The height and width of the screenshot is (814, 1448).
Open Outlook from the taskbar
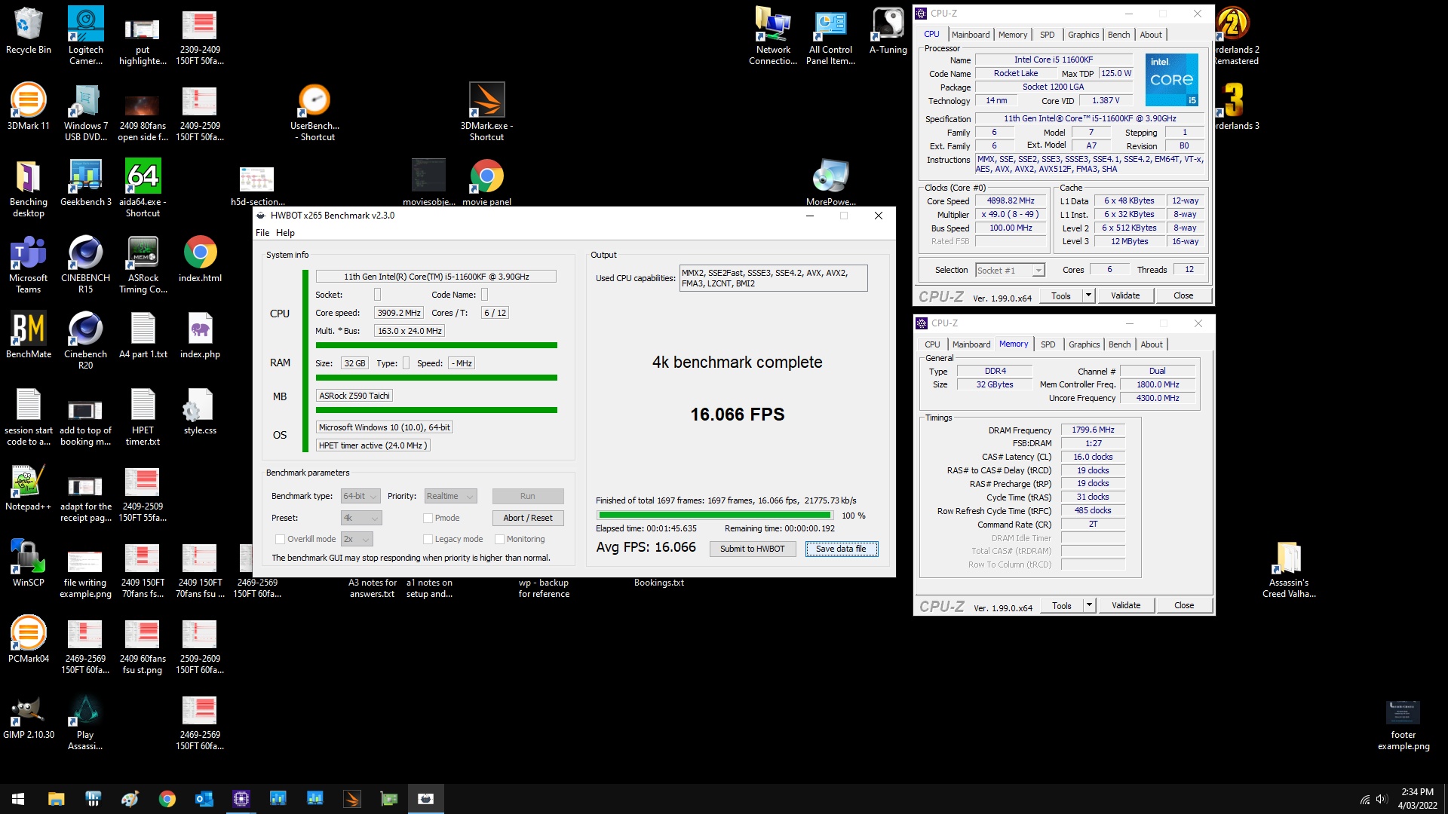[204, 799]
